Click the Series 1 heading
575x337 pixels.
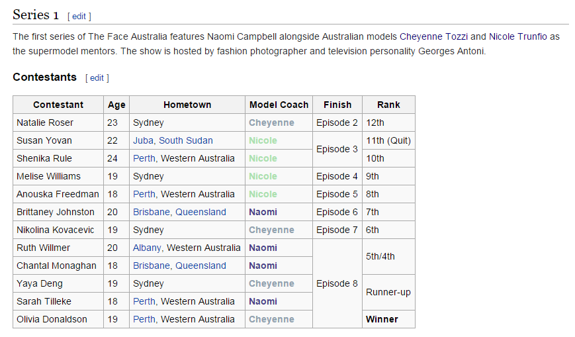coord(36,15)
